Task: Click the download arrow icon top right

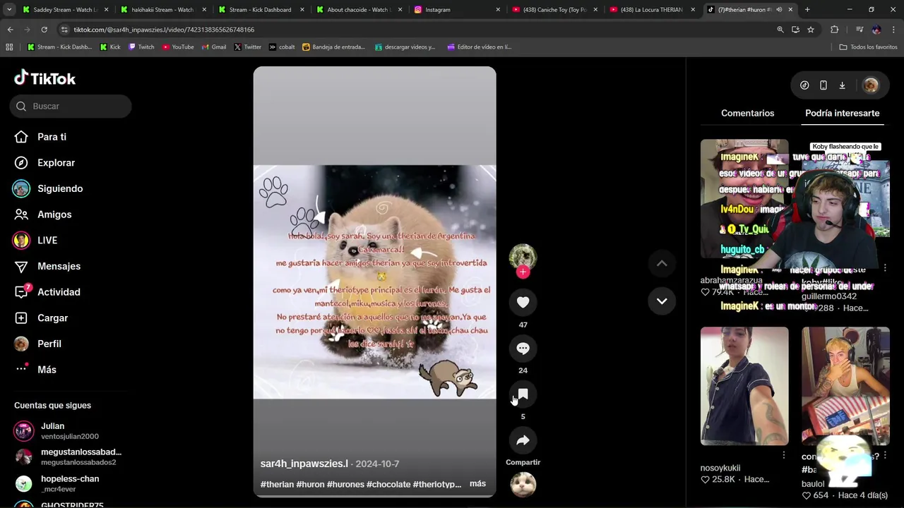Action: tap(842, 85)
